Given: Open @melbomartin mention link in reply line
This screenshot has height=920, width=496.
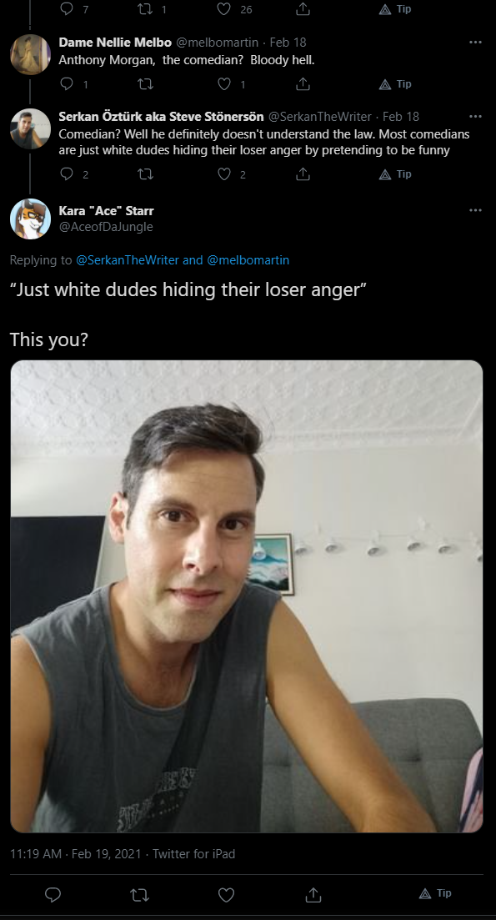Looking at the screenshot, I should click(x=248, y=260).
